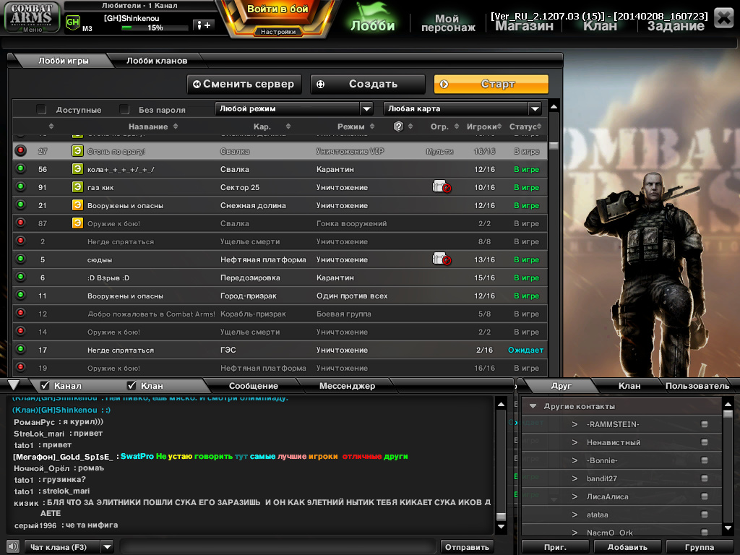Image resolution: width=740 pixels, height=555 pixels.
Task: Click the green status dot for room 56
Action: click(20, 168)
